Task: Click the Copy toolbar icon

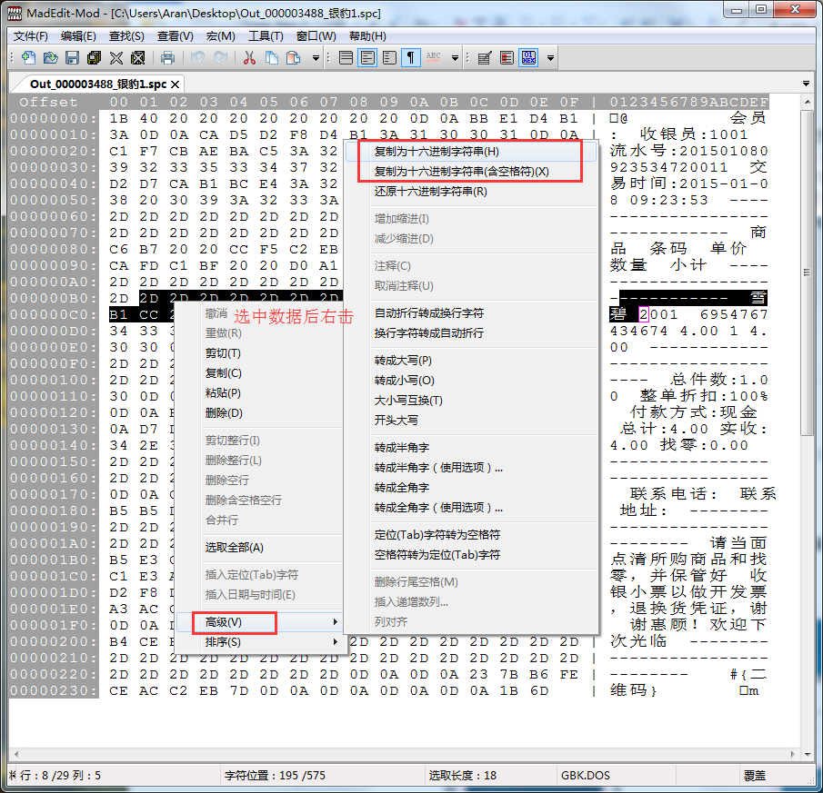Action: [271, 57]
